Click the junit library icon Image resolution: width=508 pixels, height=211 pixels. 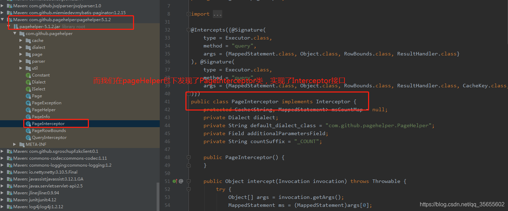pyautogui.click(x=10, y=200)
